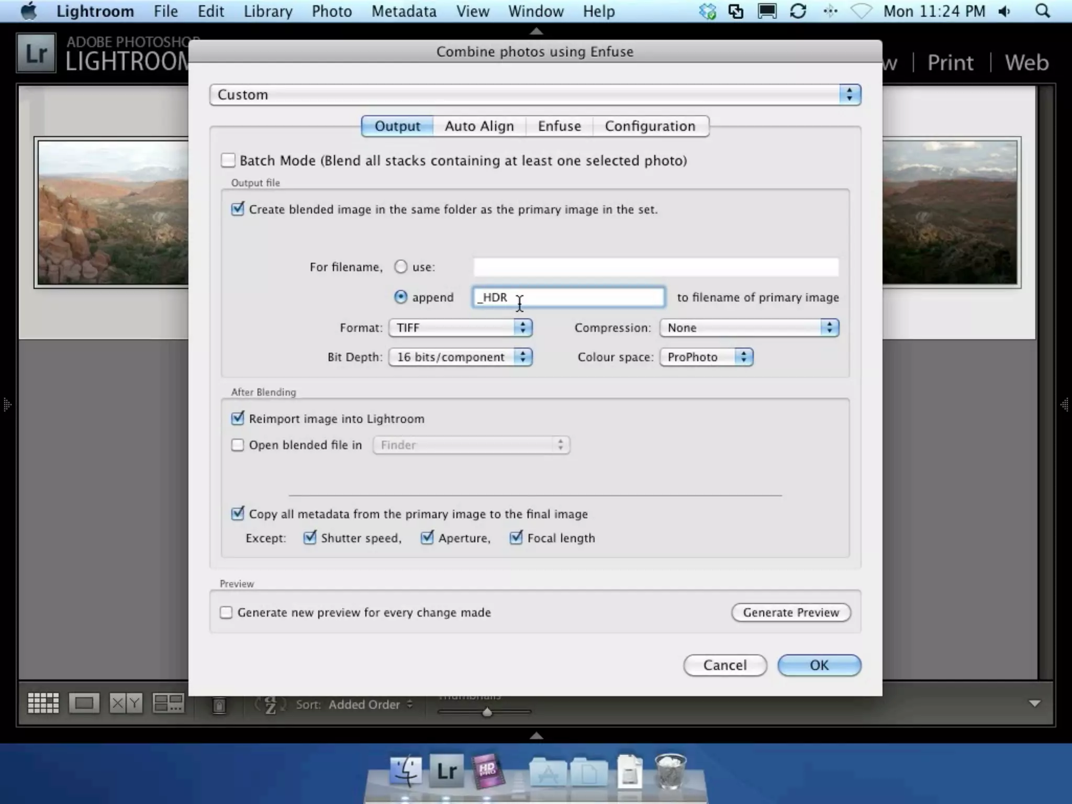This screenshot has width=1072, height=804.
Task: Open the Metadata menu
Action: tap(404, 11)
